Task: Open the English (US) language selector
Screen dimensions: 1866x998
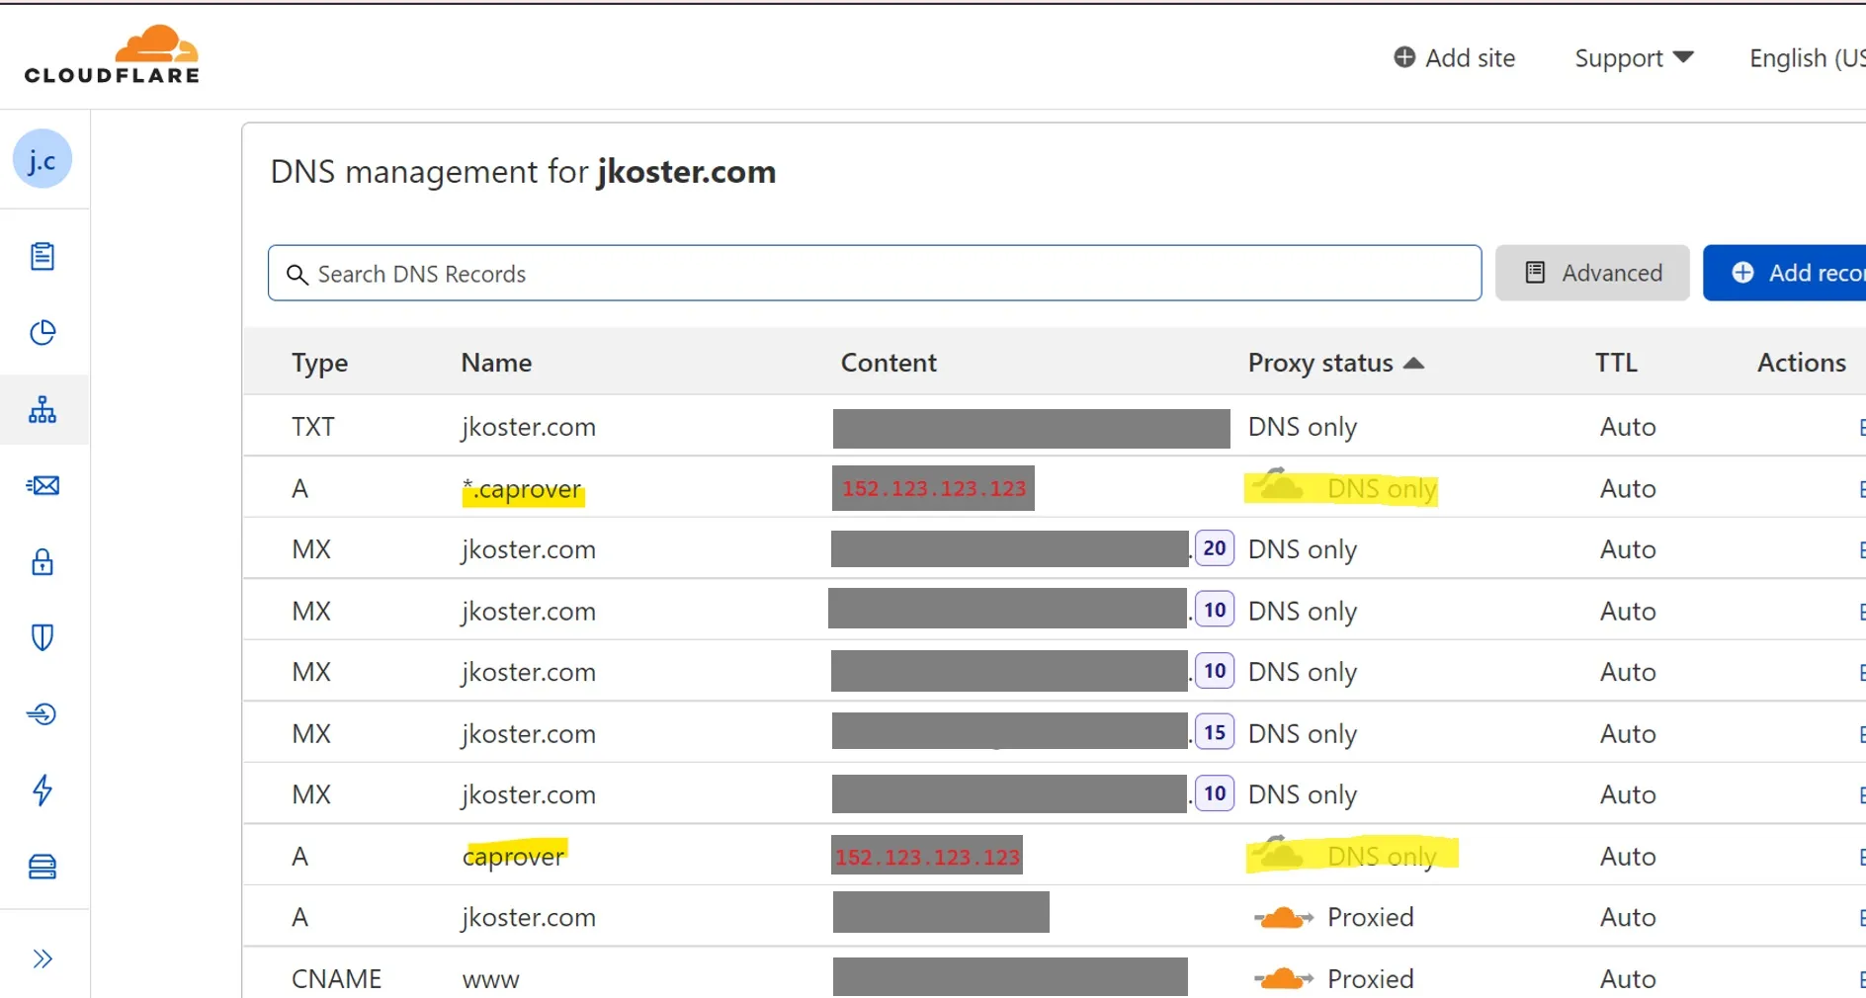Action: [x=1807, y=58]
